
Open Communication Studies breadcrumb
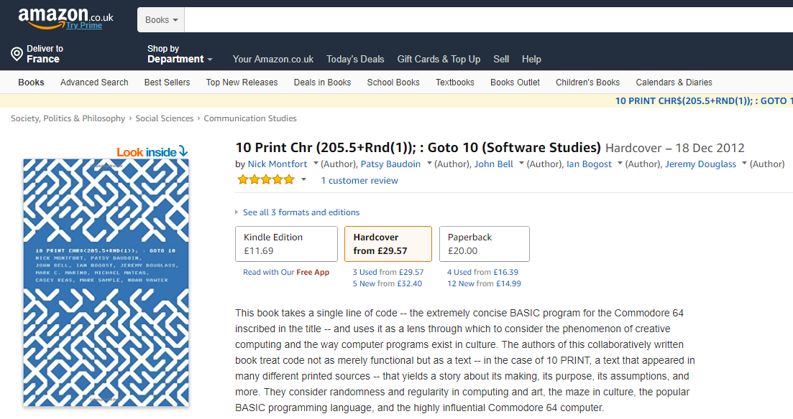point(250,118)
